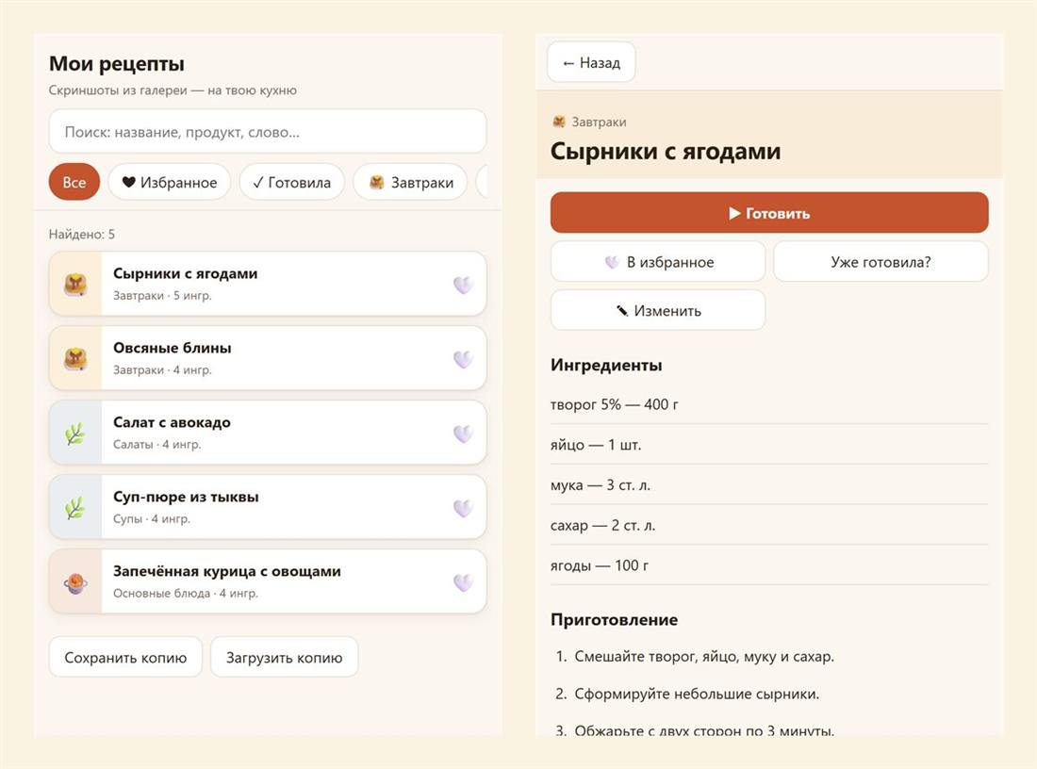The height and width of the screenshot is (769, 1037).
Task: Click Загрузить копию button
Action: coord(285,657)
